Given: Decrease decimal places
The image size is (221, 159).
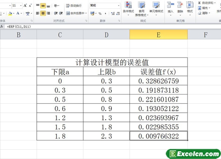Looking at the screenshot, I should pyautogui.click(x=118, y=14).
